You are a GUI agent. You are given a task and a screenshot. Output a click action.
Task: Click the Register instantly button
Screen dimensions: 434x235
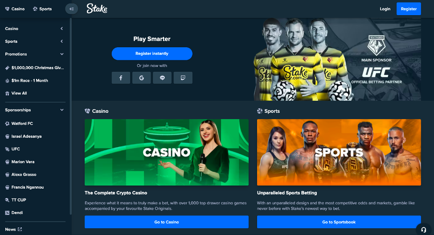tap(152, 54)
